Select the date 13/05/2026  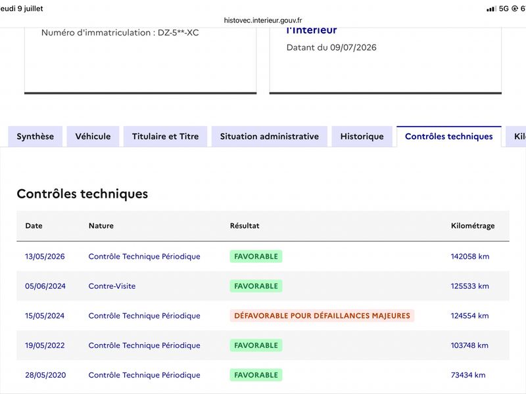(45, 256)
